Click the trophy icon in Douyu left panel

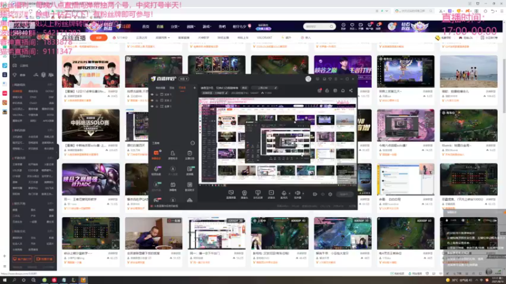tap(15, 74)
